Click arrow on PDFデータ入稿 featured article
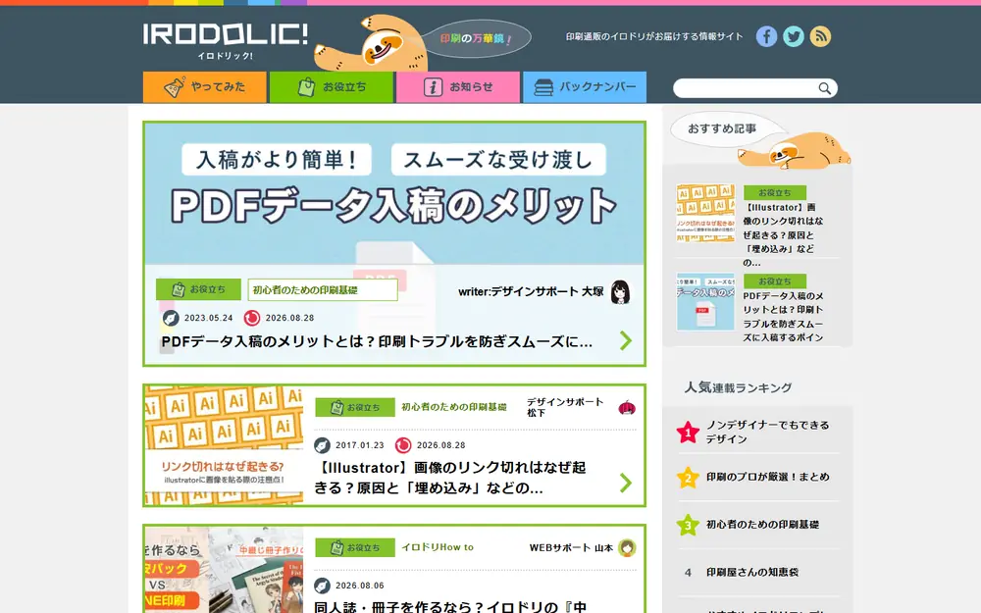This screenshot has height=613, width=981. tap(626, 341)
